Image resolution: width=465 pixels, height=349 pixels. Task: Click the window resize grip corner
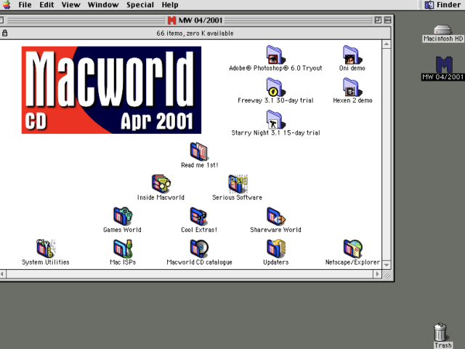click(387, 274)
